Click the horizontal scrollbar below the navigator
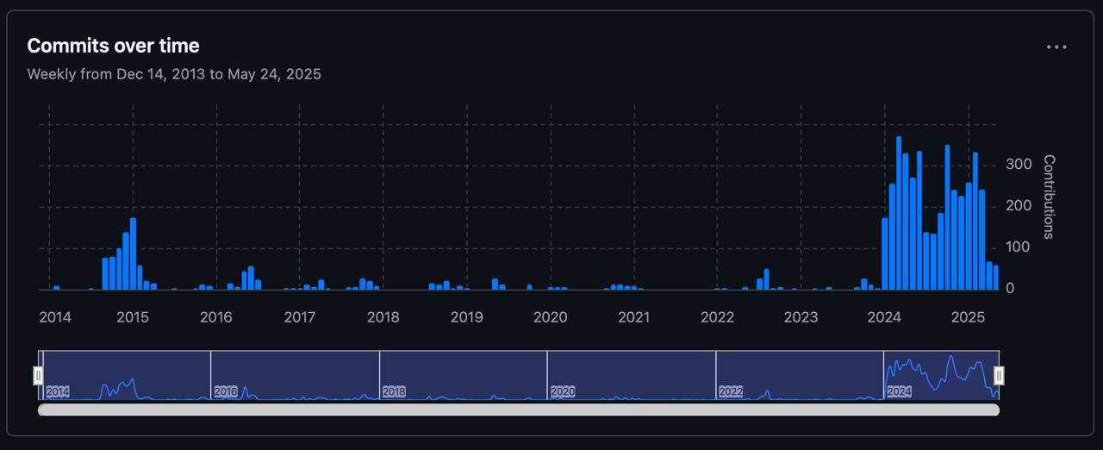The width and height of the screenshot is (1103, 450). [x=518, y=410]
